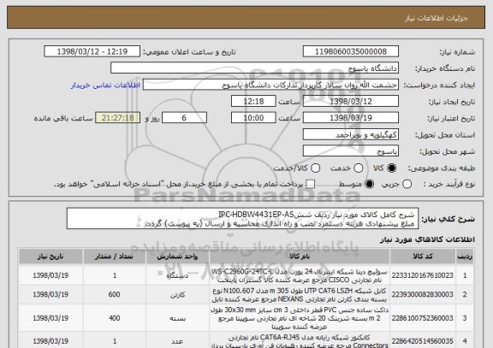493x348 pixels.
Task: Click the واحد شمارش column header
Action: point(177,257)
